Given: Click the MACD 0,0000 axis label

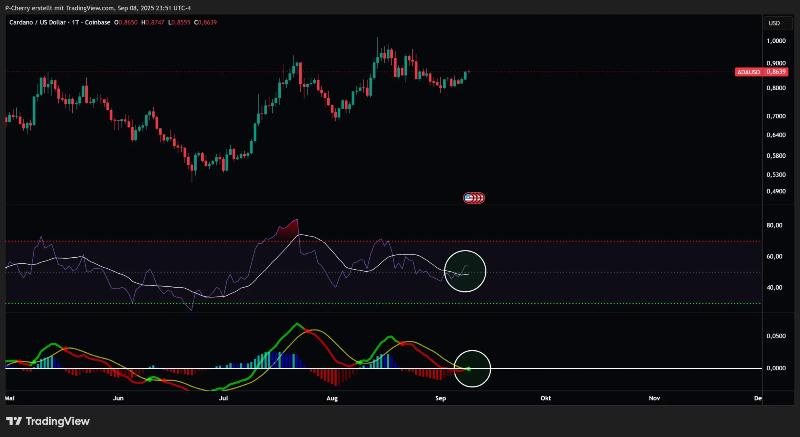Looking at the screenshot, I should click(776, 368).
